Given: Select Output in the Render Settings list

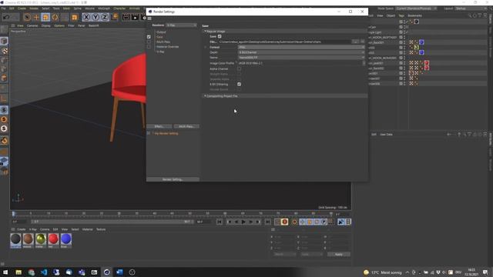Looking at the screenshot, I should 161,32.
